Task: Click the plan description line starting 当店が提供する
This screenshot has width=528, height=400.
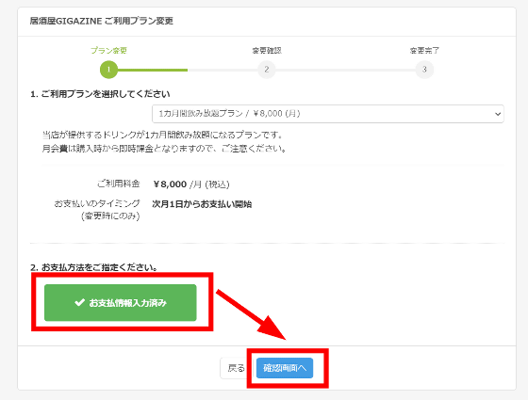Action: (x=162, y=135)
